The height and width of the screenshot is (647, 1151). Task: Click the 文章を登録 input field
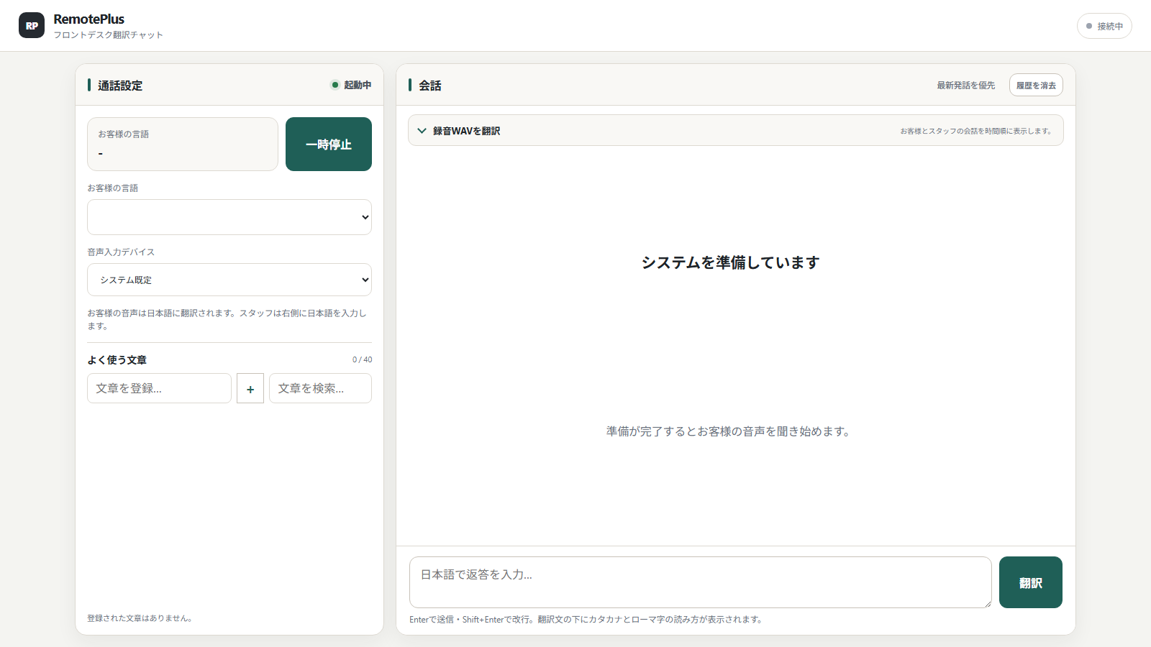tap(159, 388)
